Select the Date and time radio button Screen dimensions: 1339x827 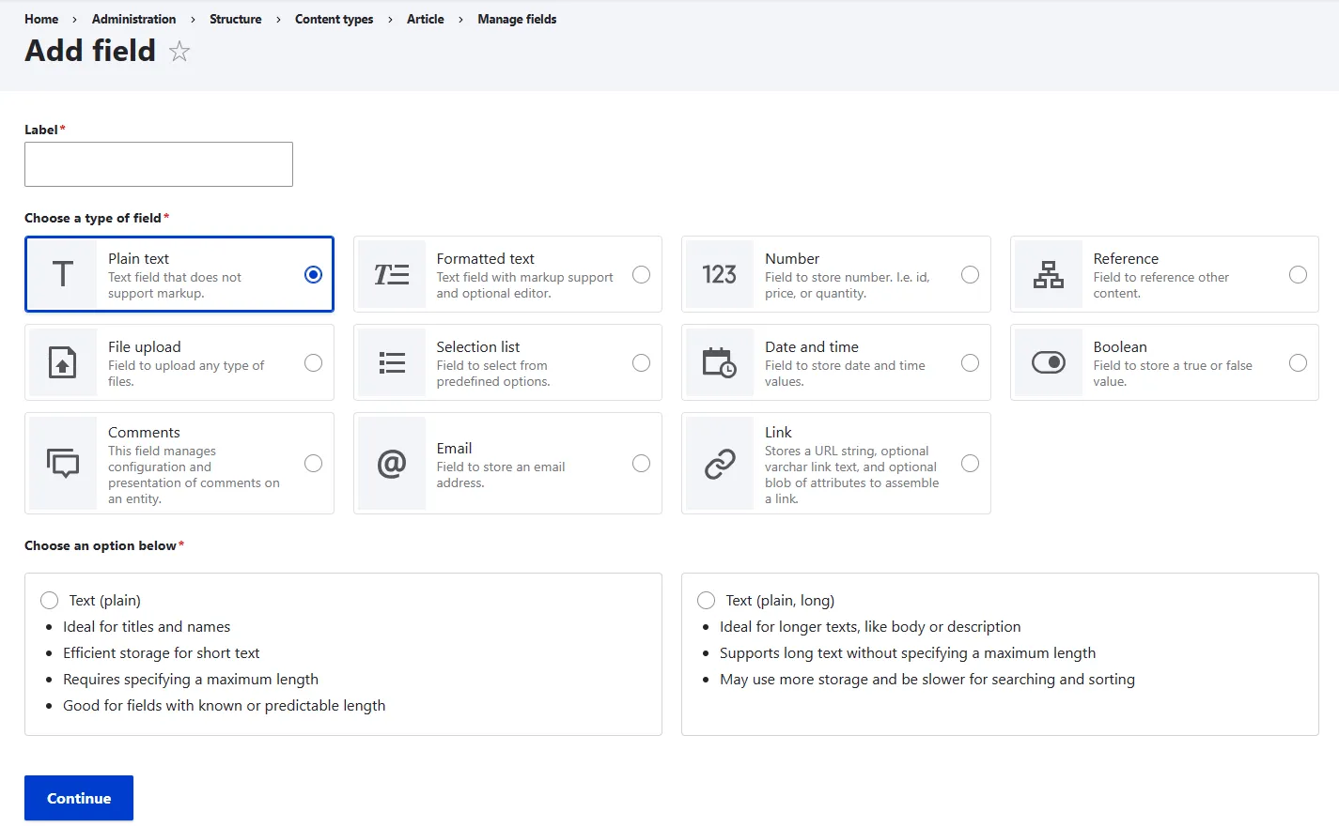pos(971,362)
